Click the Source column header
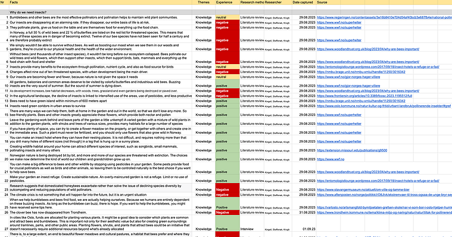 328,2
